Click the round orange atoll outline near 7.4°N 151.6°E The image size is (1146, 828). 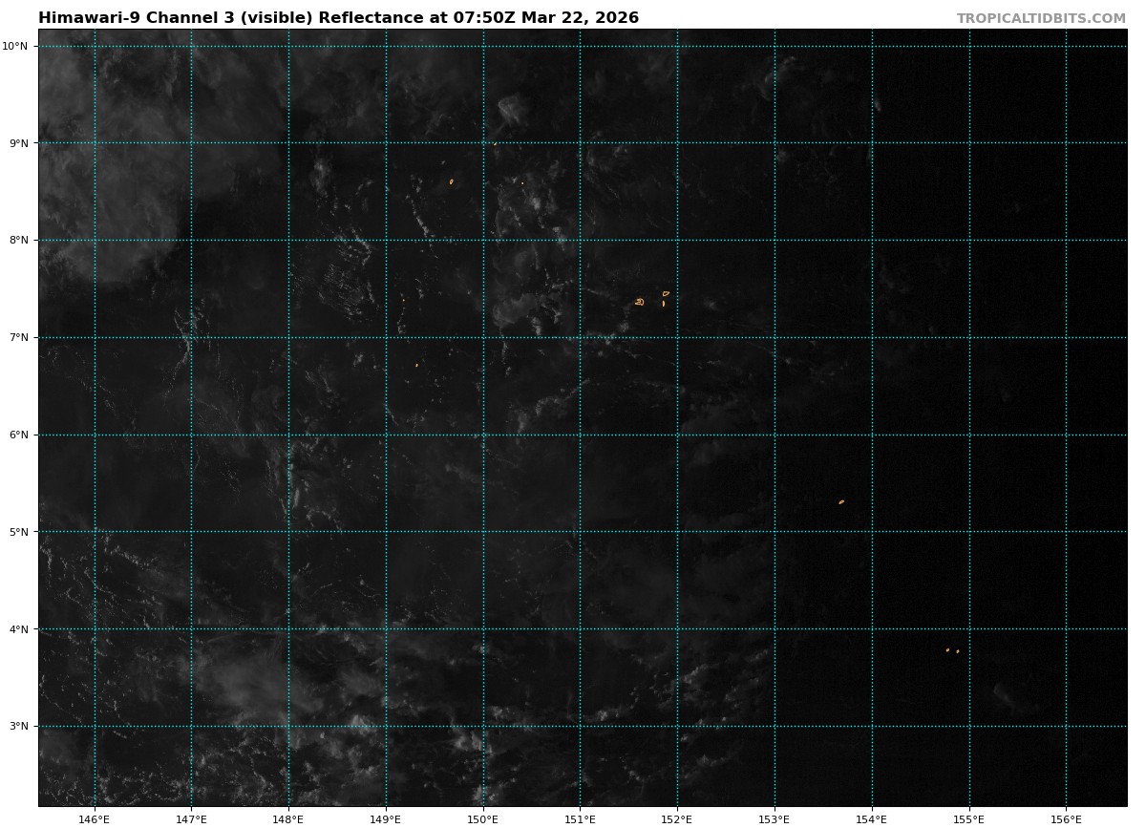tap(639, 302)
